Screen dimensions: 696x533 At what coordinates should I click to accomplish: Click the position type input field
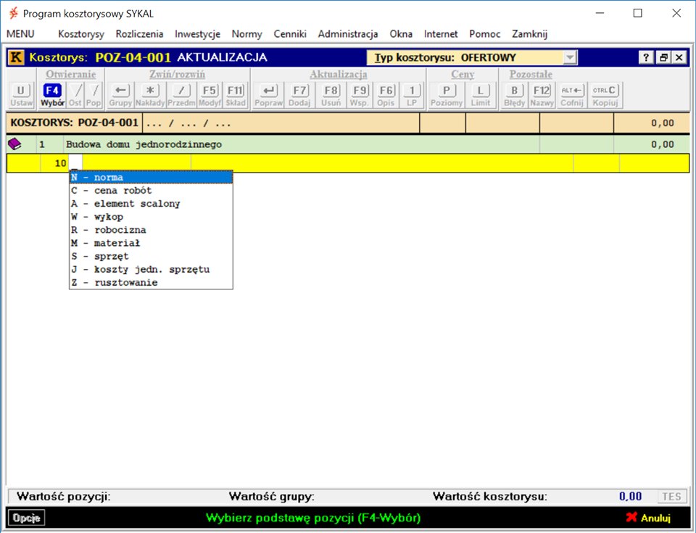(75, 163)
